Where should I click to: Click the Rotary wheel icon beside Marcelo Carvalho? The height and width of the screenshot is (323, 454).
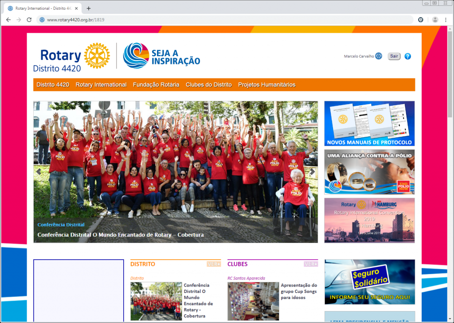coord(379,56)
